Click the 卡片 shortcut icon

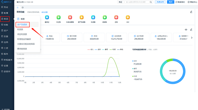tap(128, 17)
